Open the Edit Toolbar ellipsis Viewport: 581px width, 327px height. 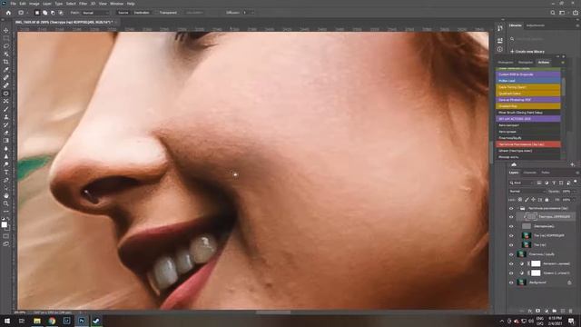(x=6, y=212)
